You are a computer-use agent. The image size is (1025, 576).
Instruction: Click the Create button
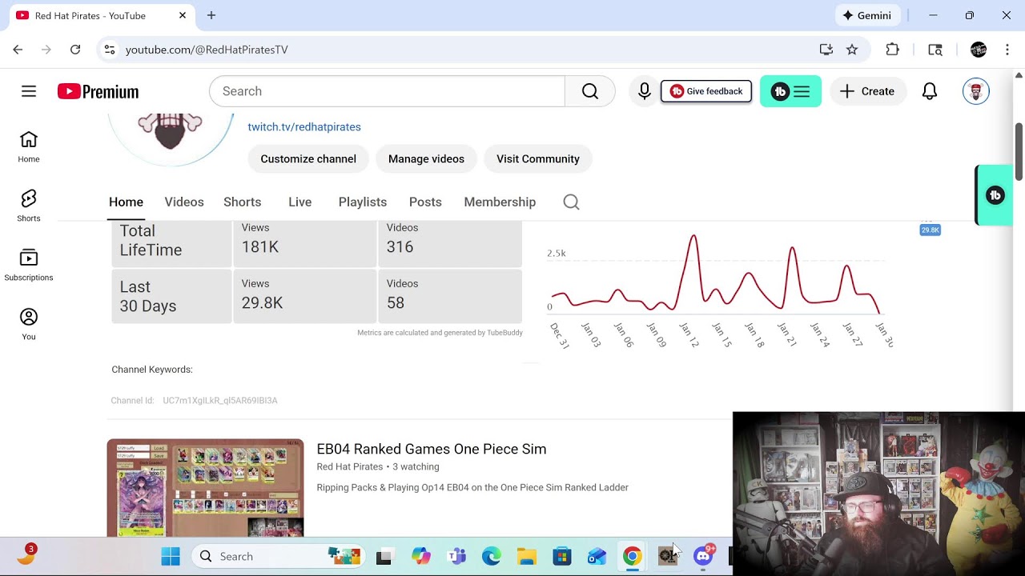coord(867,91)
